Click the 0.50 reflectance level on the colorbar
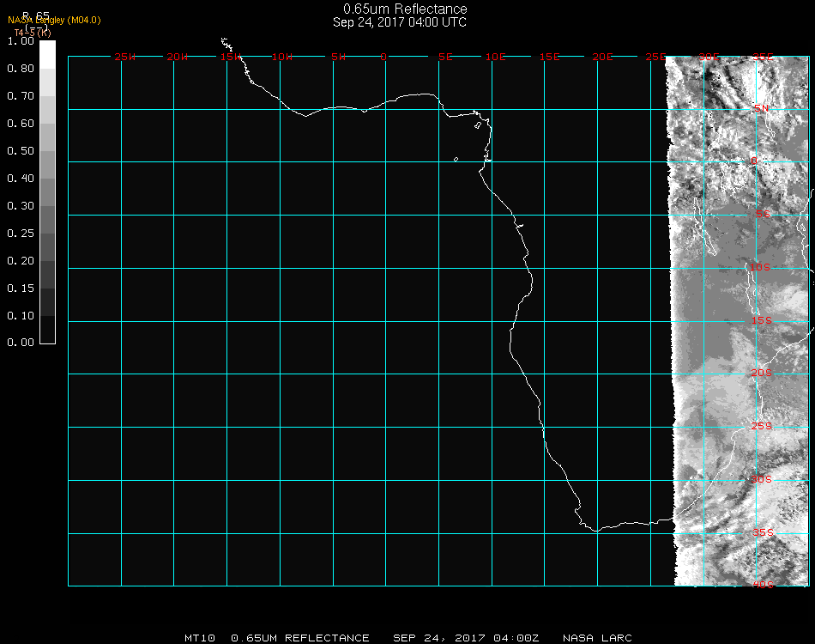Image resolution: width=815 pixels, height=644 pixels. pos(47,151)
